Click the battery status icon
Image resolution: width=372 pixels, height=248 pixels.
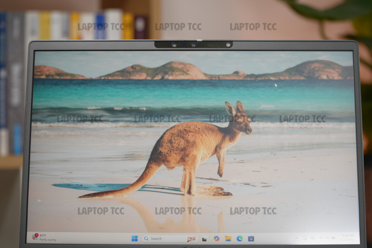click(x=334, y=238)
